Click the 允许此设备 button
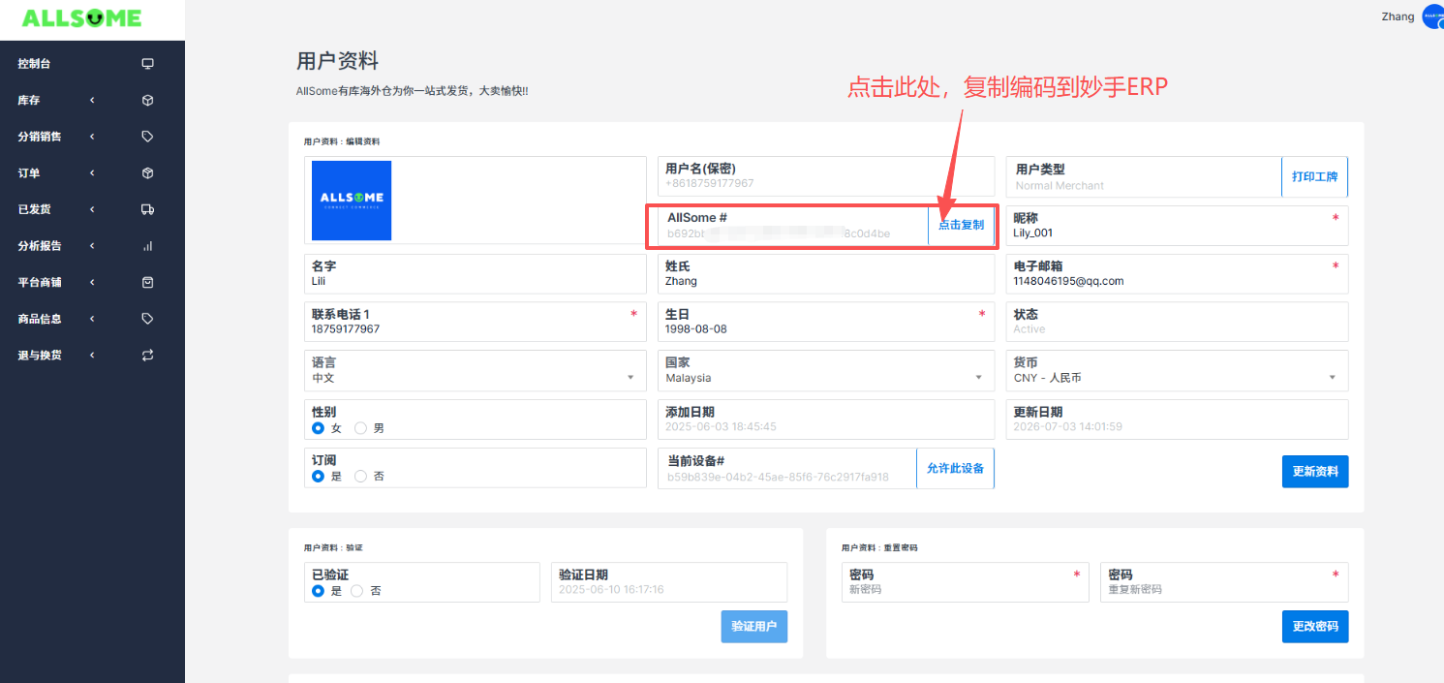The image size is (1444, 683). pyautogui.click(x=955, y=468)
